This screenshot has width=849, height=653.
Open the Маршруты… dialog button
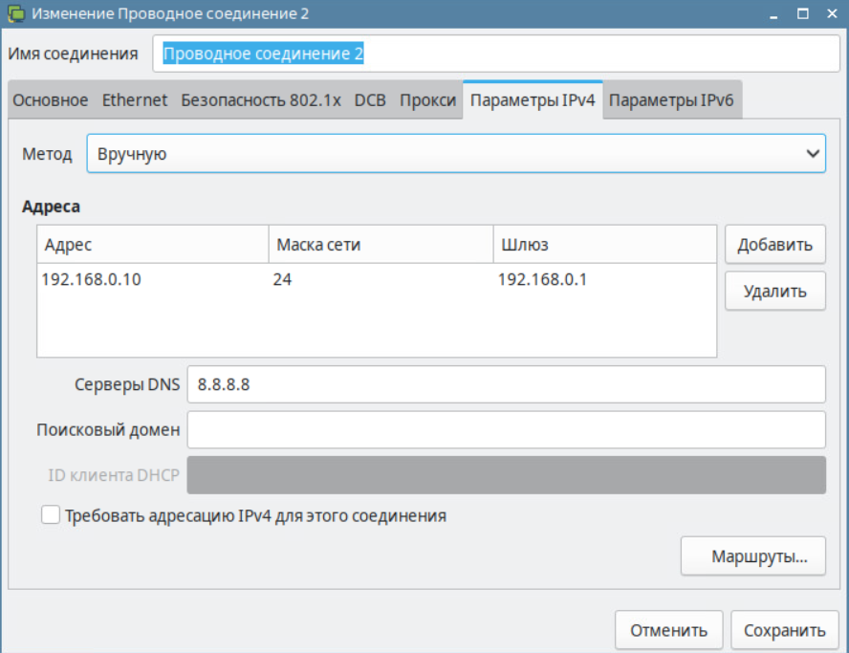click(x=753, y=556)
